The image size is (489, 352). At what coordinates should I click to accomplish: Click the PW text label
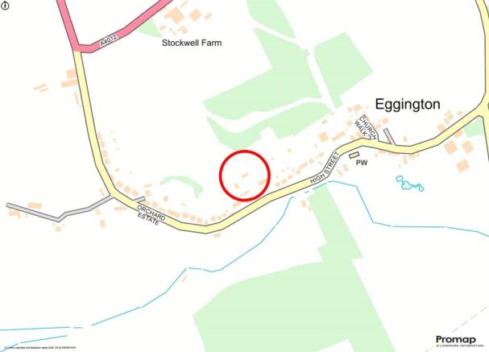click(x=362, y=163)
